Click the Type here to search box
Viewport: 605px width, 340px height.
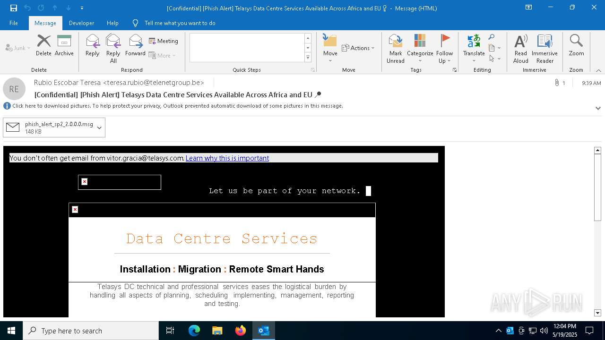tap(91, 331)
